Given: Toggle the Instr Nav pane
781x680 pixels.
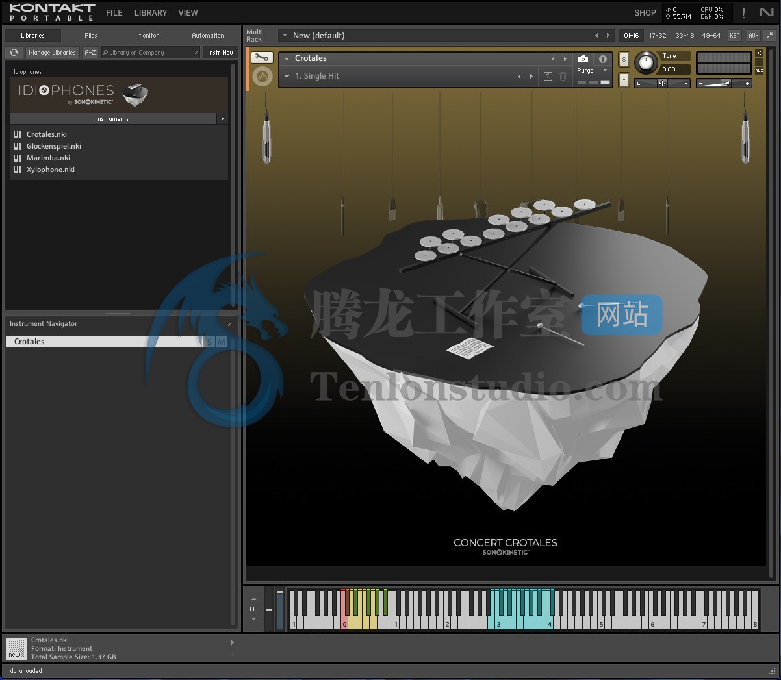Looking at the screenshot, I should pyautogui.click(x=220, y=53).
